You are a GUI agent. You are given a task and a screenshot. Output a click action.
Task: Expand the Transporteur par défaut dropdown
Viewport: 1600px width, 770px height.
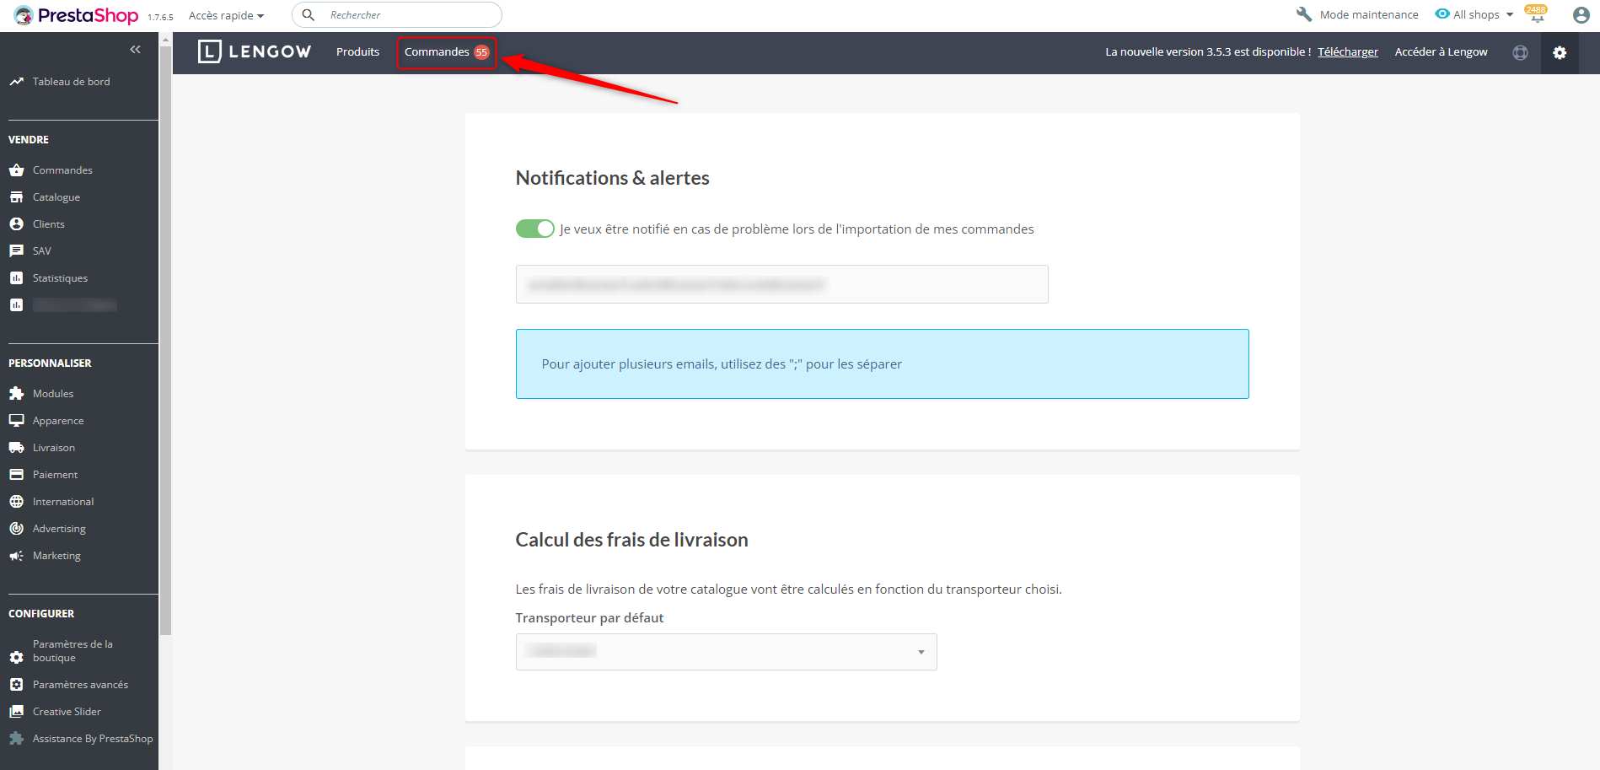coord(726,652)
